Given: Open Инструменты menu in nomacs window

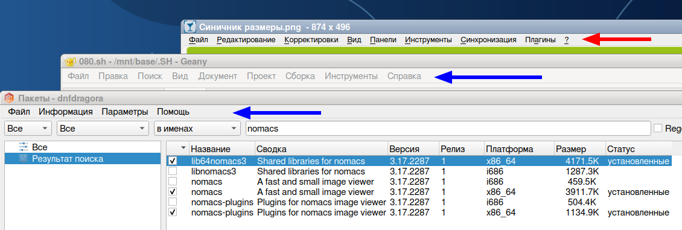Looking at the screenshot, I should (x=429, y=40).
